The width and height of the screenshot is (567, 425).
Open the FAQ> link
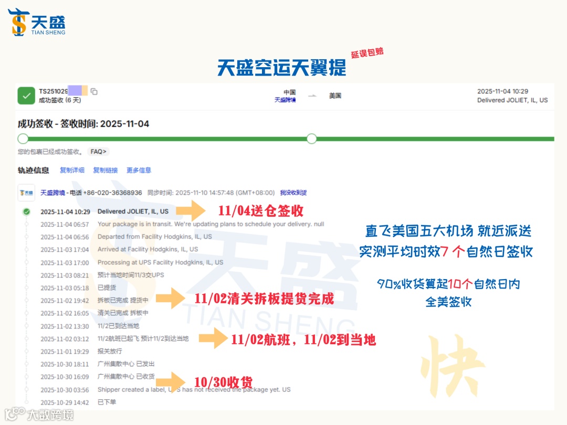tap(98, 152)
